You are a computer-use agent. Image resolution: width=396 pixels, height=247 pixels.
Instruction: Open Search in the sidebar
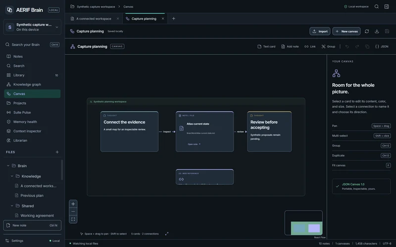coord(32,66)
